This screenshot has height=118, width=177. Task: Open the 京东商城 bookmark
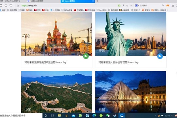pos(90,10)
